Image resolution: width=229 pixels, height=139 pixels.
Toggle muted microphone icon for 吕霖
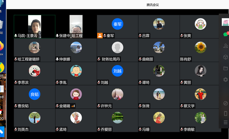click(x=140, y=36)
